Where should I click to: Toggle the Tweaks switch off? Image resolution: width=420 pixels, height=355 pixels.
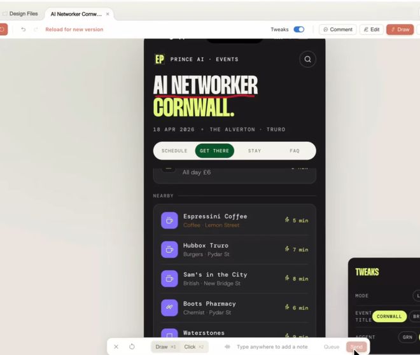[x=299, y=29]
